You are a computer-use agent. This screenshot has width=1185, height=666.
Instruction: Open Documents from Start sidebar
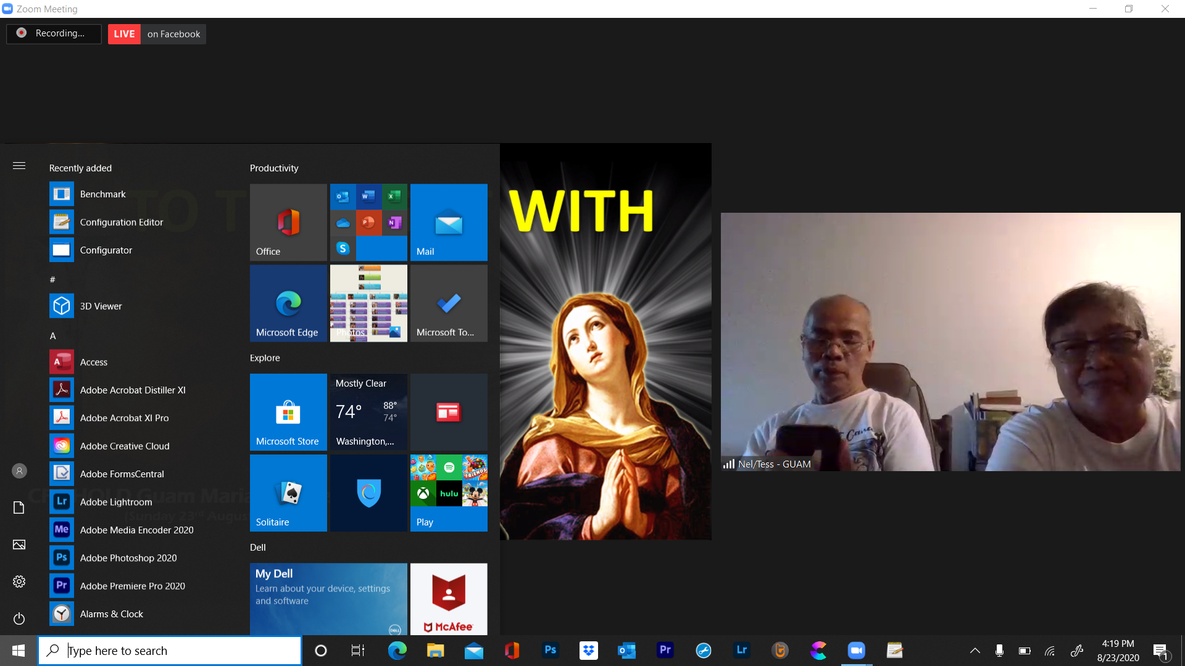tap(19, 508)
